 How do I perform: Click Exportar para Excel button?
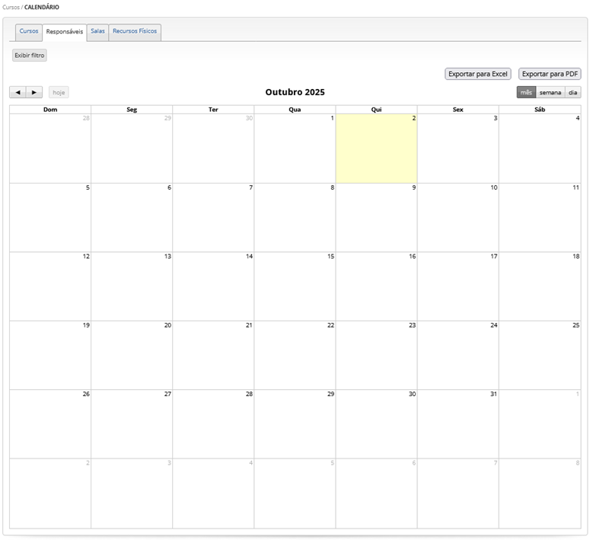click(x=477, y=74)
